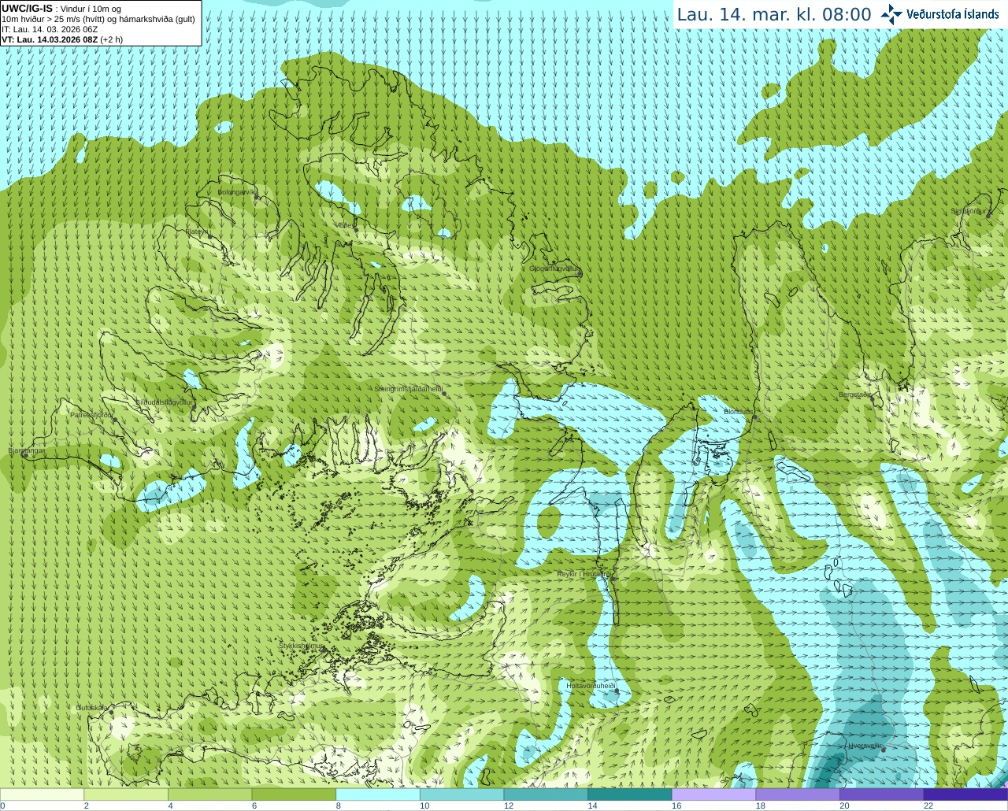
Task: Select the 'VT: Lau. 14.03.2026 08Z' line
Action: pyautogui.click(x=62, y=39)
